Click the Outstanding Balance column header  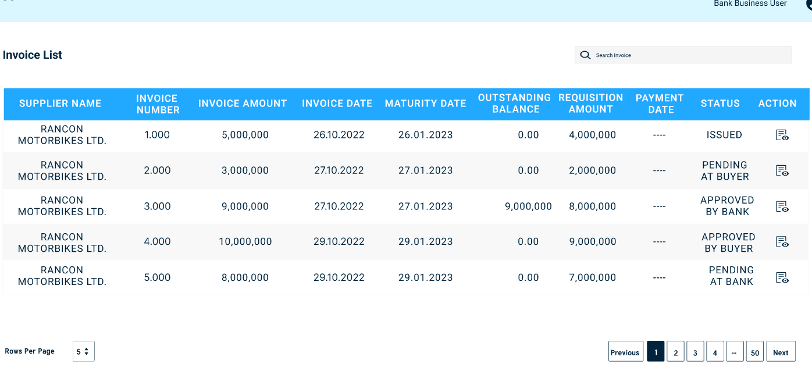click(514, 104)
